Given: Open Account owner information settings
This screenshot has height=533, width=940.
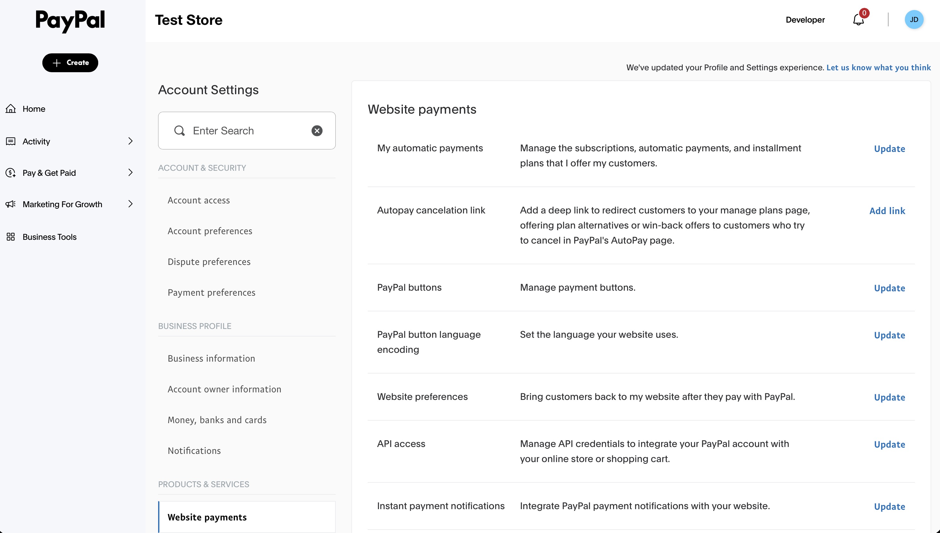Looking at the screenshot, I should (224, 389).
